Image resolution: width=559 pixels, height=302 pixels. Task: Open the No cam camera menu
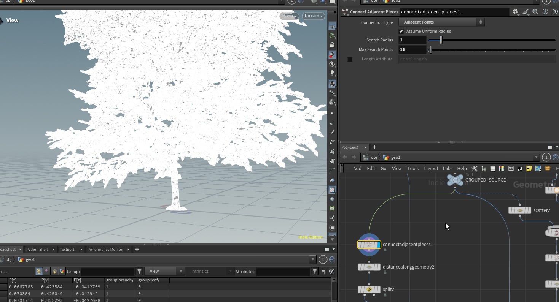point(314,16)
